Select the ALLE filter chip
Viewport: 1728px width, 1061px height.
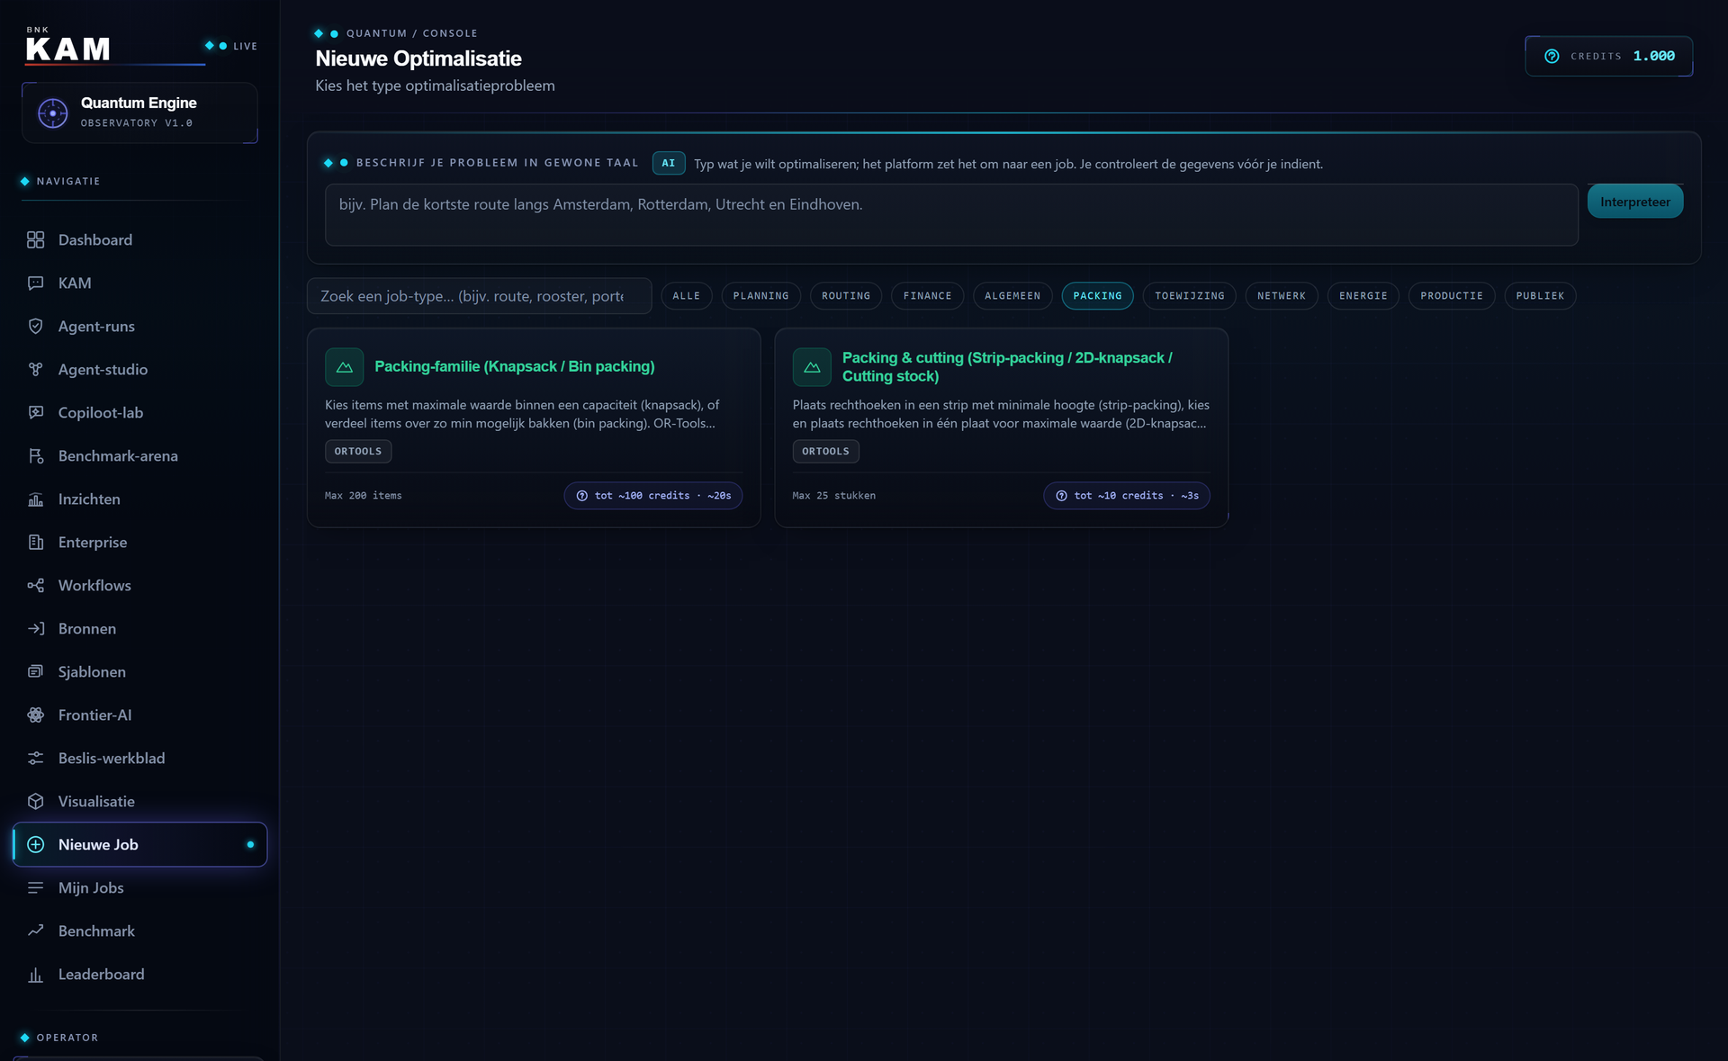[x=686, y=296]
